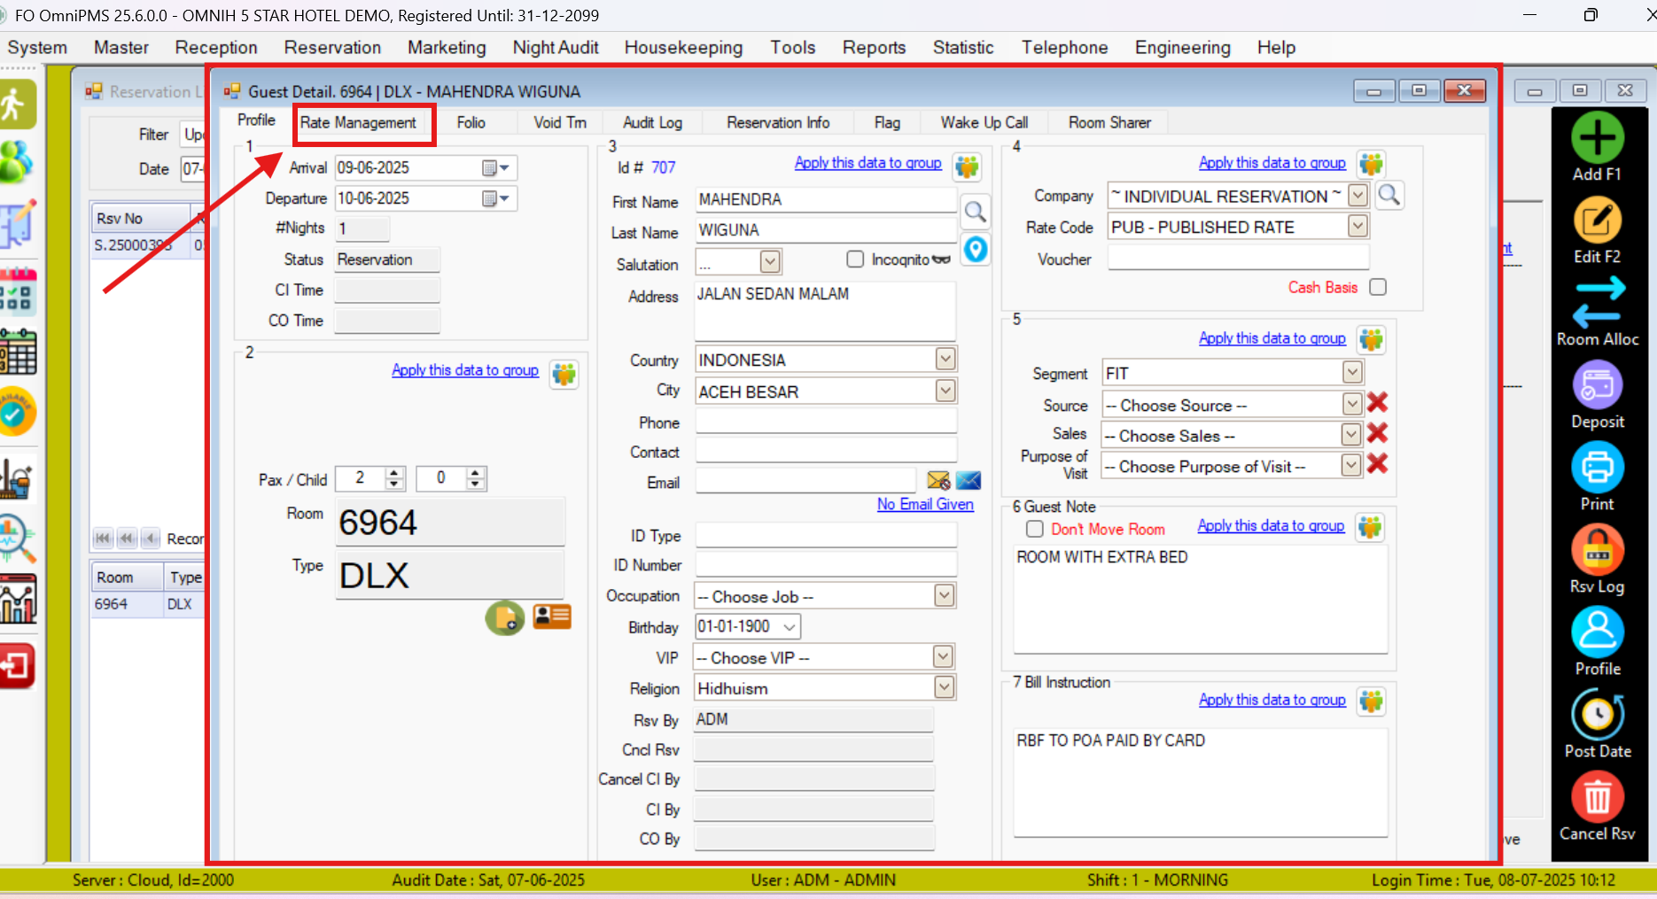This screenshot has width=1657, height=899.
Task: Click the blue send email icon
Action: (x=969, y=480)
